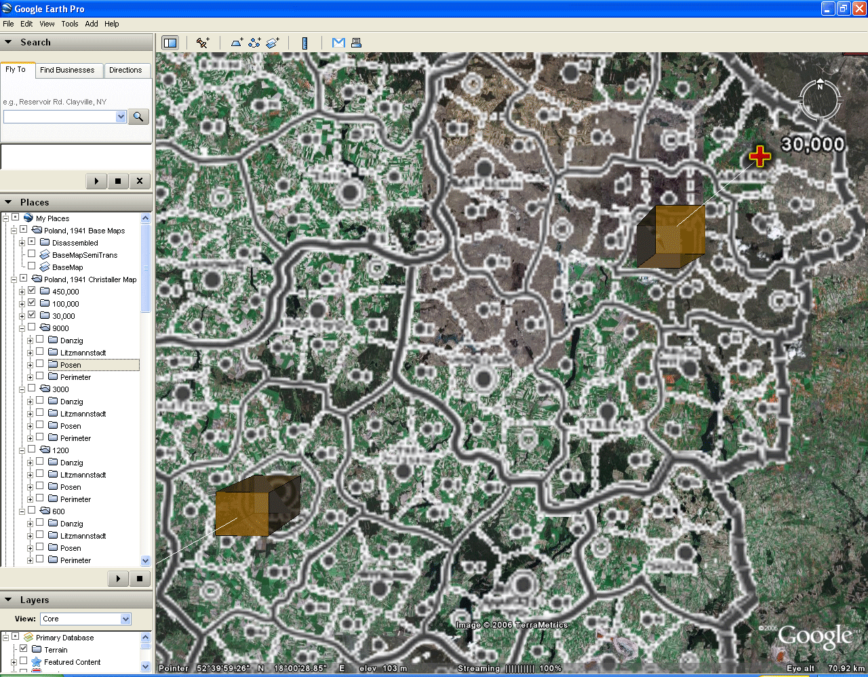Uncheck the 30,000 folder checkbox

coord(31,315)
